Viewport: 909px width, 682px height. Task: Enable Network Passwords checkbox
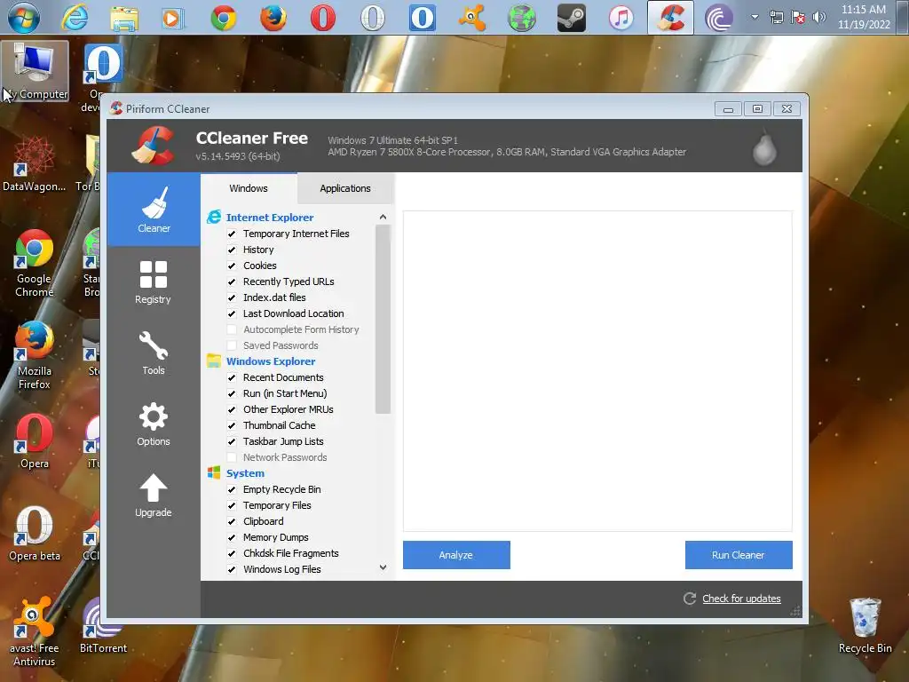pyautogui.click(x=232, y=457)
